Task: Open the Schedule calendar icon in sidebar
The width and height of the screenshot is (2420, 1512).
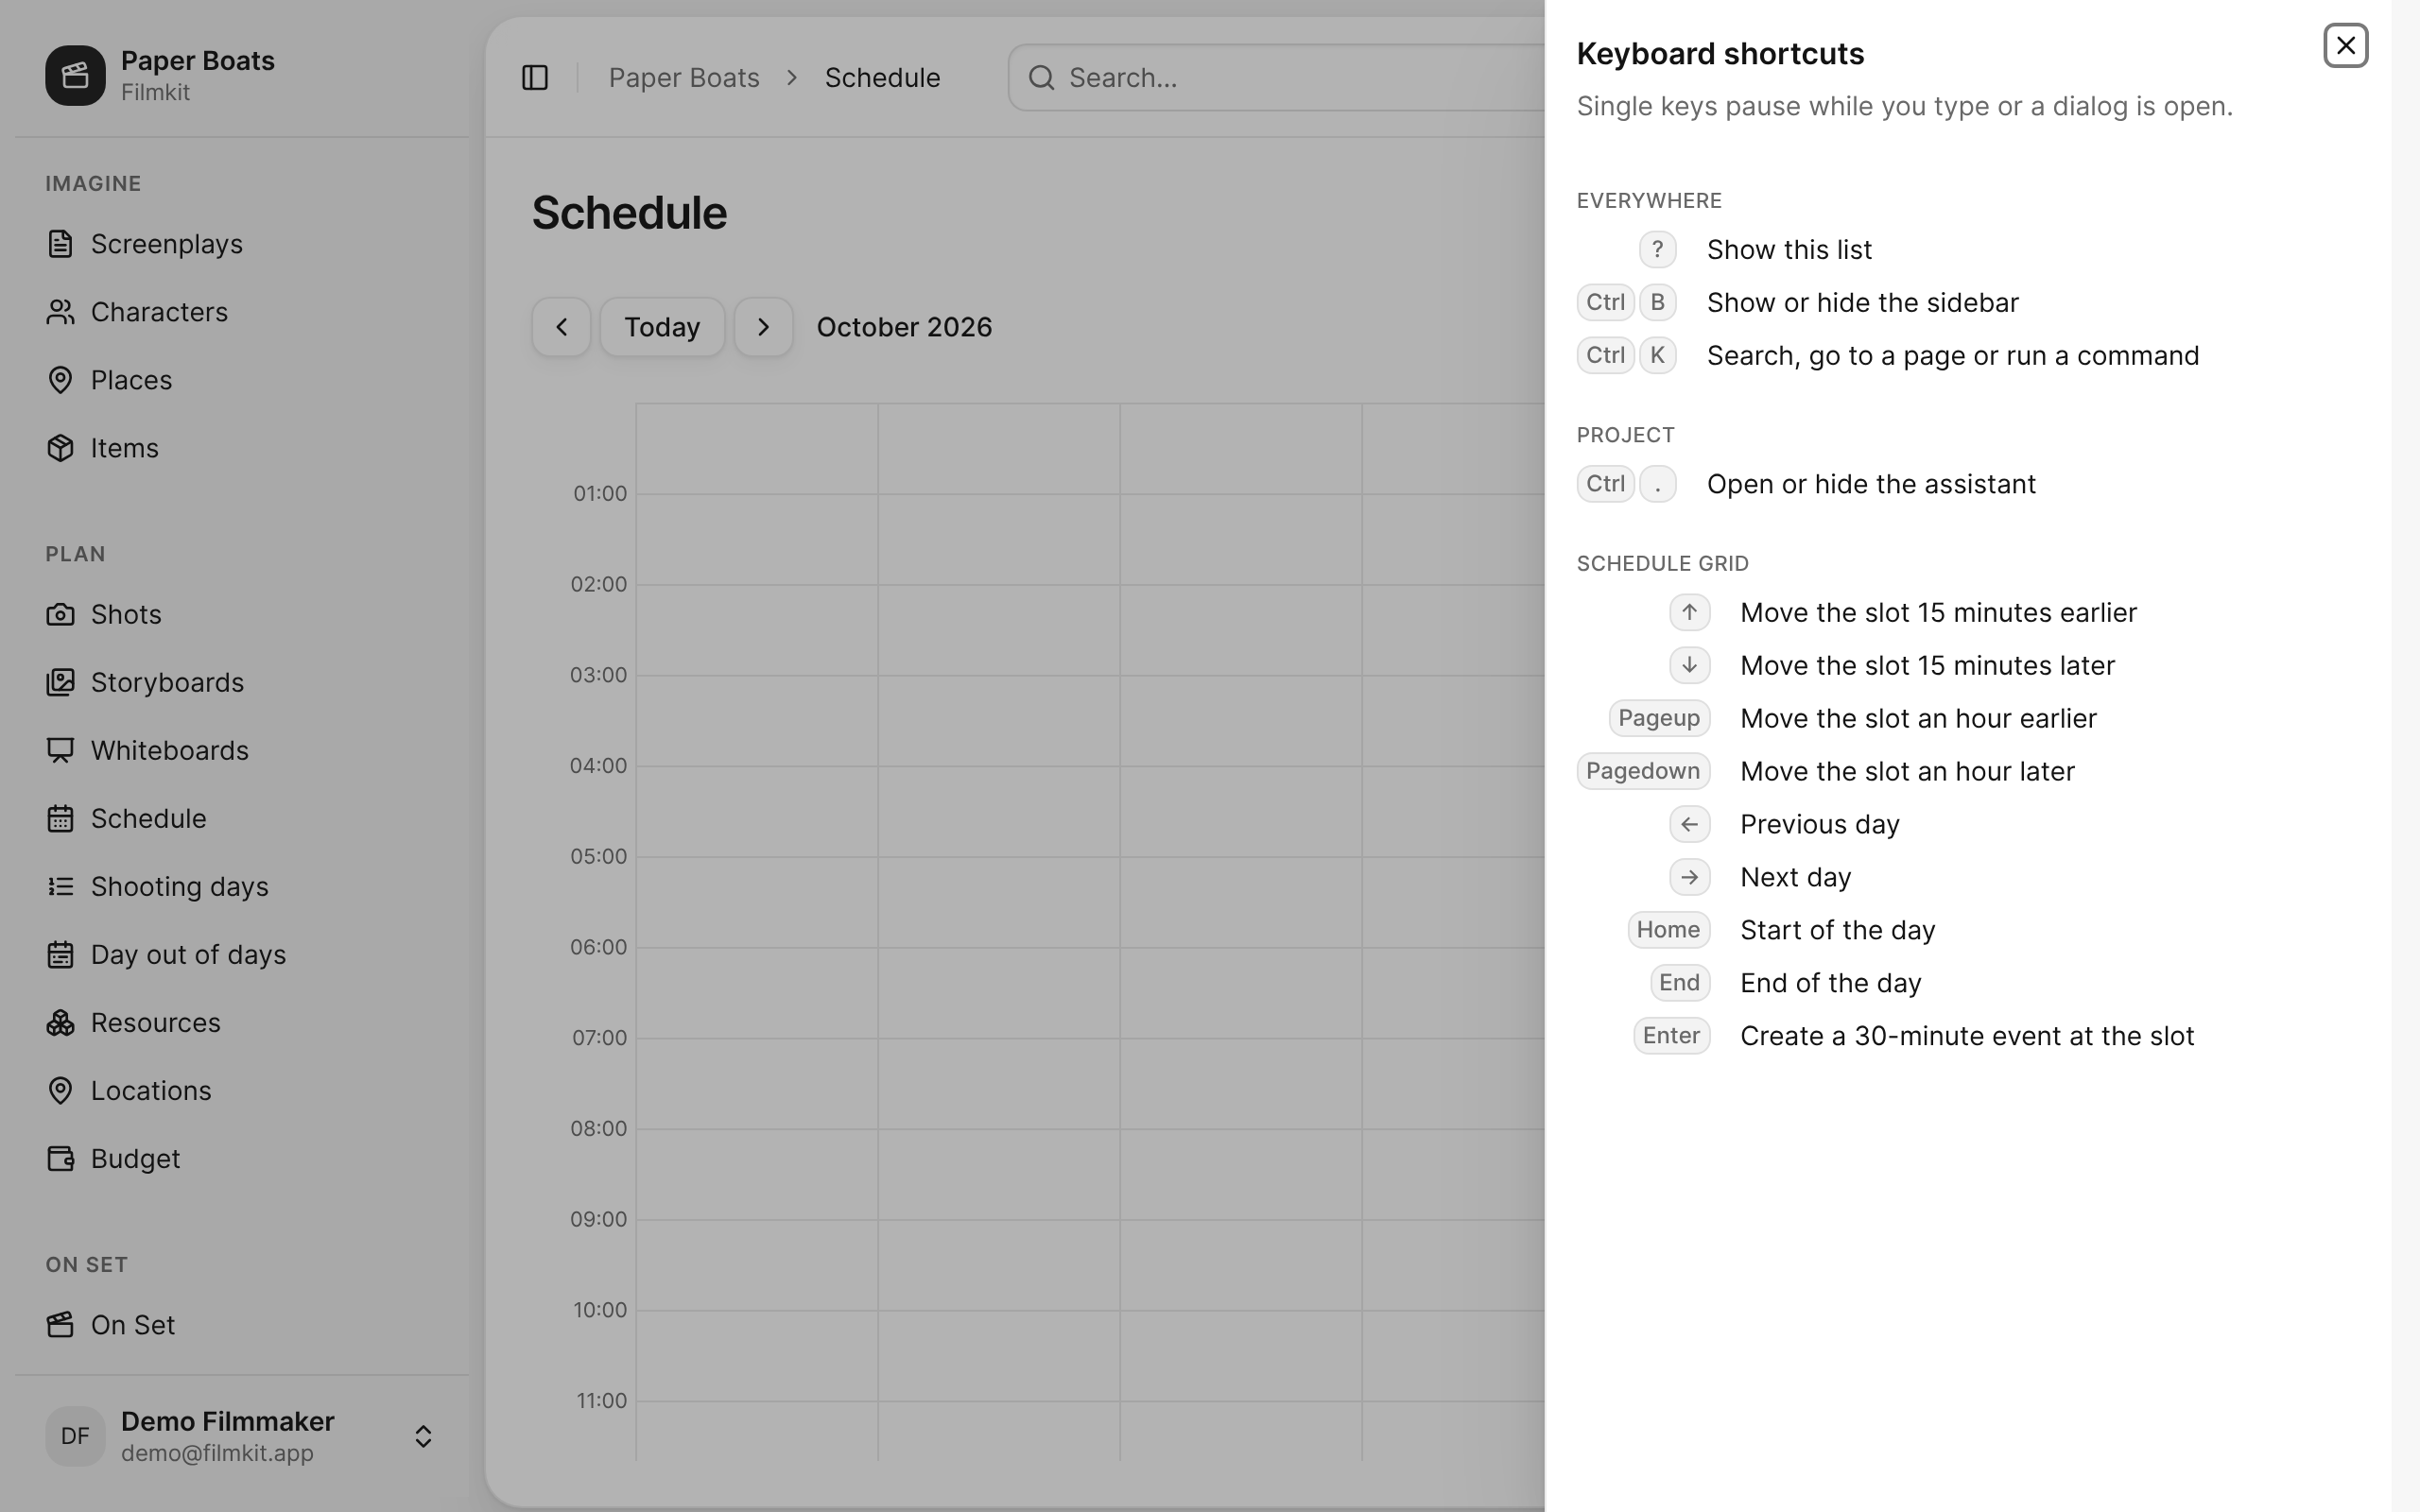Action: [60, 818]
